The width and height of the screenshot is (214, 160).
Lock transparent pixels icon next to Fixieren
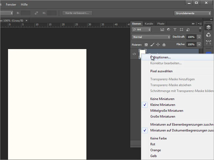click(146, 45)
